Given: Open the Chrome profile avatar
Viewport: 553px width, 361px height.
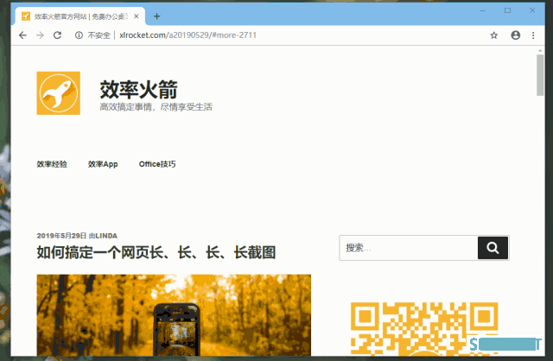Looking at the screenshot, I should tap(516, 35).
